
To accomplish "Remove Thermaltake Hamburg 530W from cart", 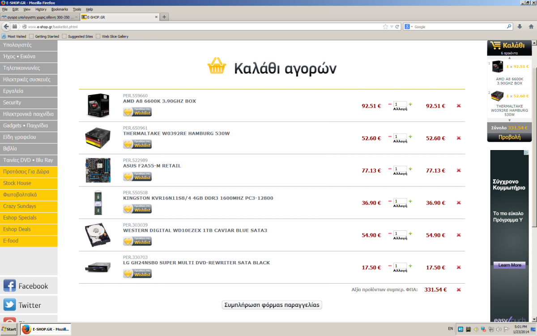I will [459, 138].
